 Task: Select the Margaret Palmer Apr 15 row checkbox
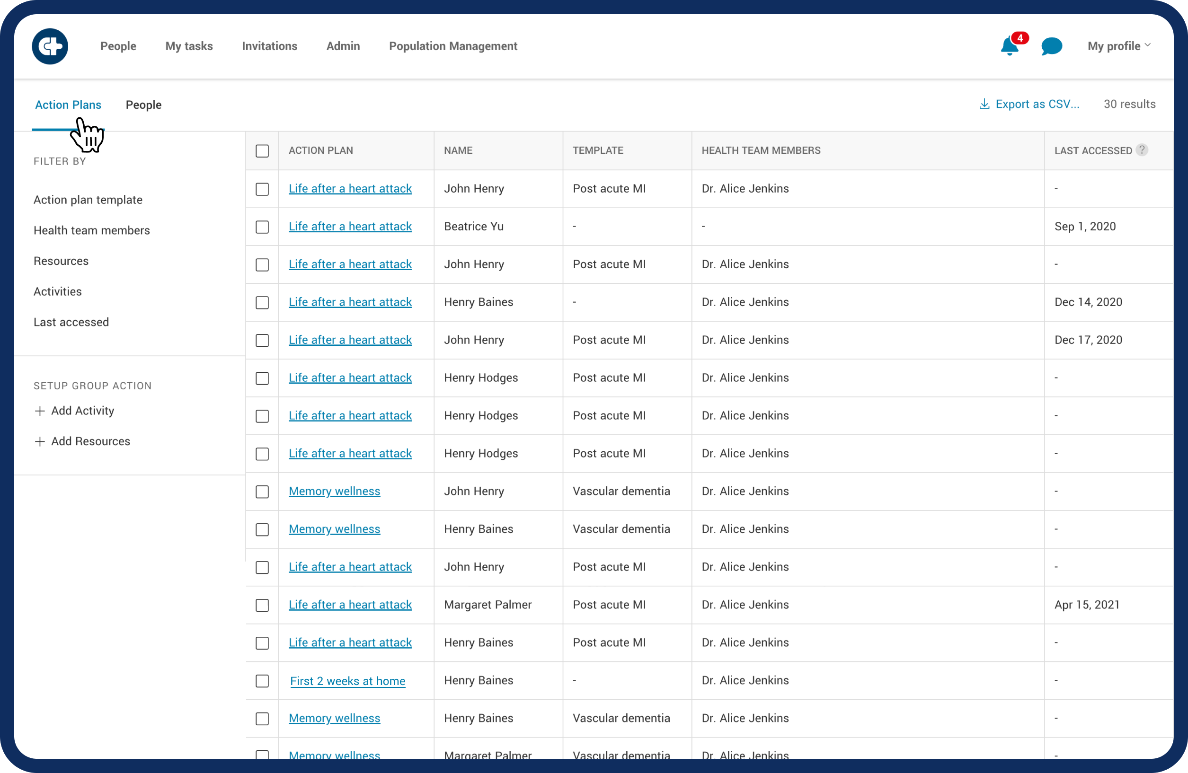coord(262,606)
